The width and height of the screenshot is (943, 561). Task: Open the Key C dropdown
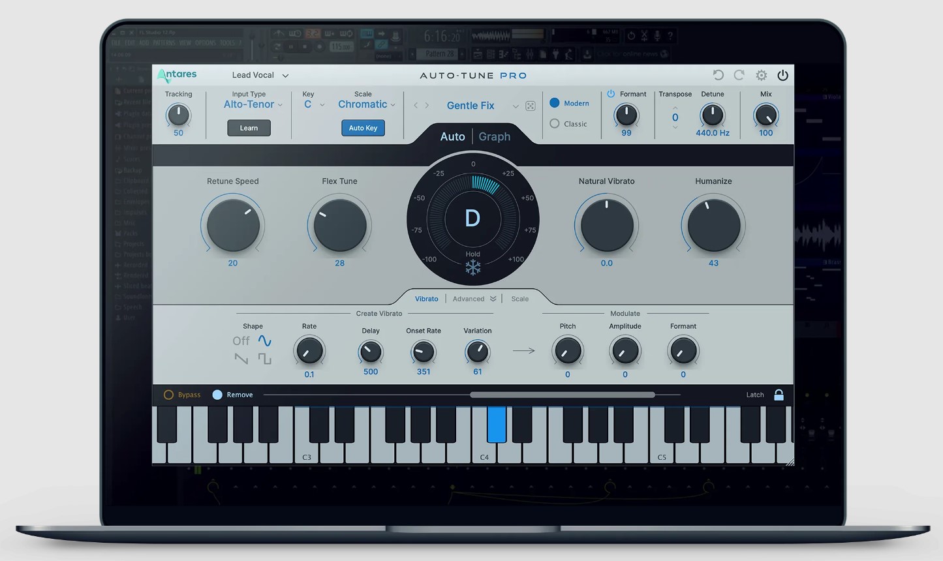point(314,104)
